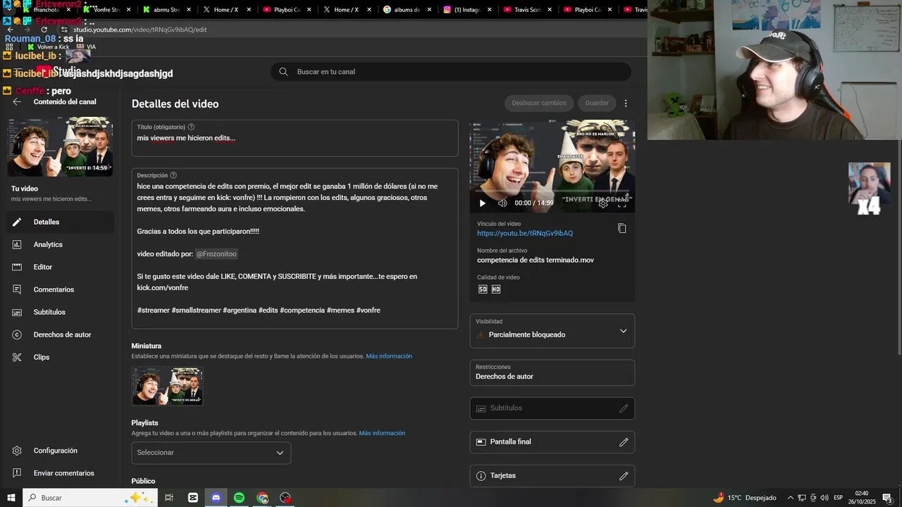Click the @Frozonitoo mention in the description
The image size is (902, 507).
(x=216, y=254)
